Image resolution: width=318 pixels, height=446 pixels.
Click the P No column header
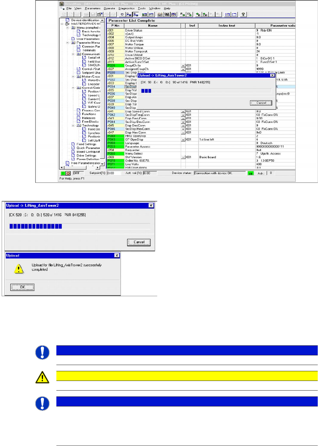[x=115, y=26]
